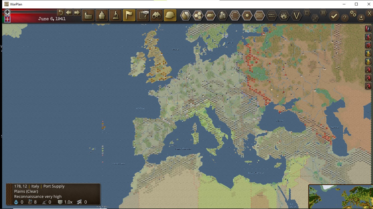
Task: Click the red soldier alert in right sidebar
Action: tap(368, 70)
